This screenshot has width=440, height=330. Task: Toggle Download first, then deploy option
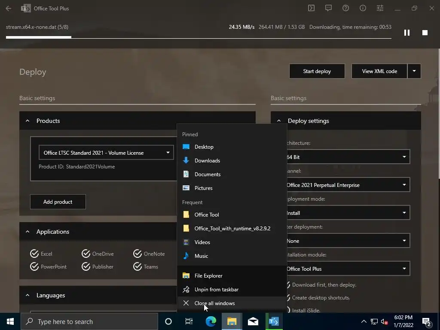321,285
